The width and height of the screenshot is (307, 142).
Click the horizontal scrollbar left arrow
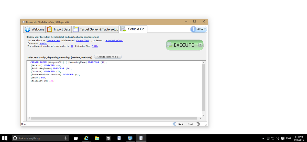(x=29, y=118)
